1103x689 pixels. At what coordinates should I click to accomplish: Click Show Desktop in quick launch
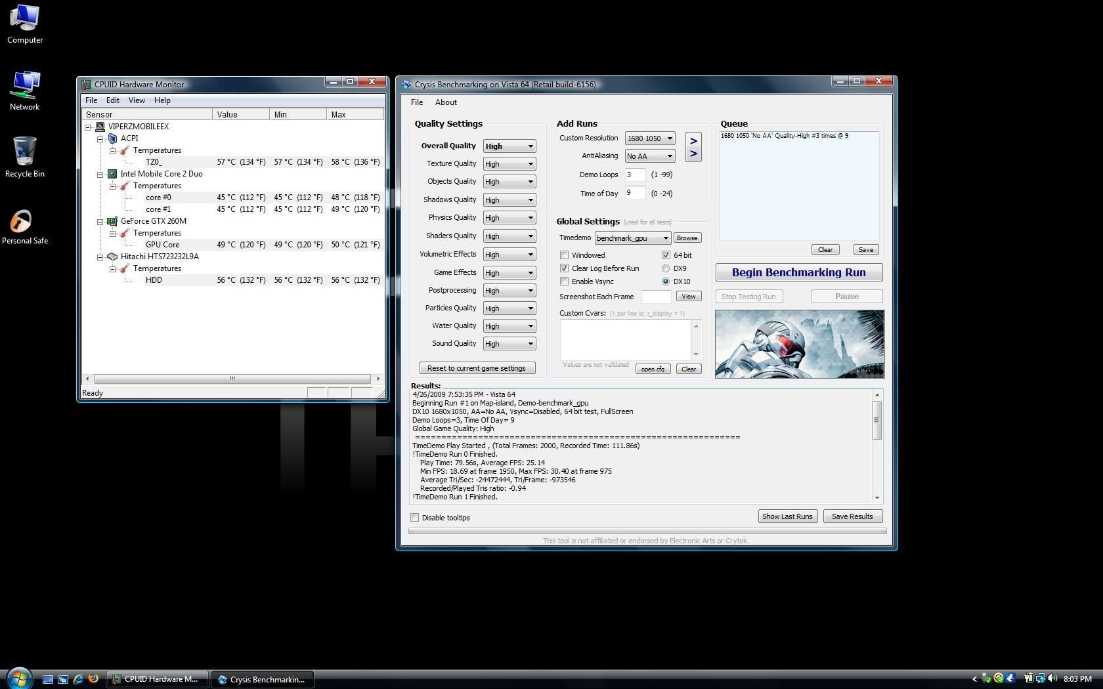(x=48, y=679)
